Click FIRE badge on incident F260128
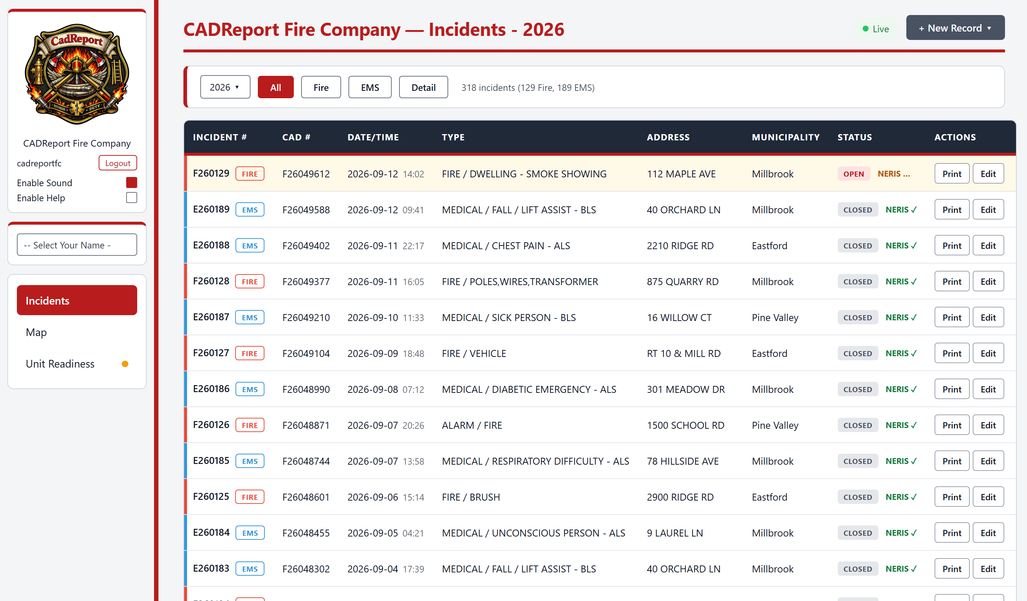 (250, 281)
